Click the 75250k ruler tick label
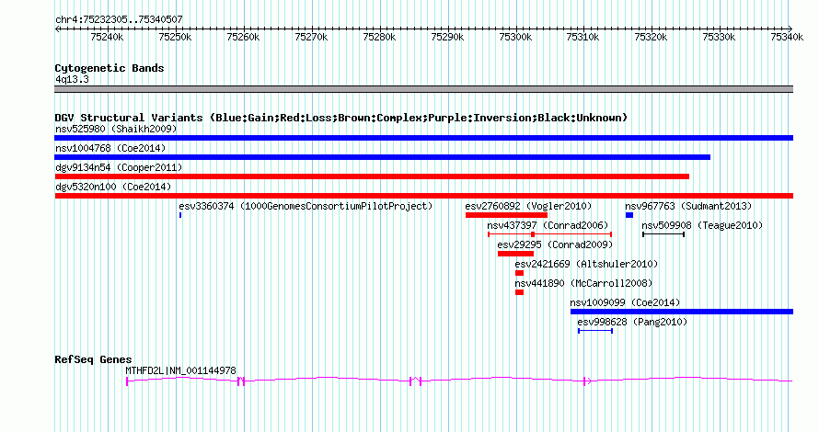Image resolution: width=819 pixels, height=432 pixels. pyautogui.click(x=175, y=37)
